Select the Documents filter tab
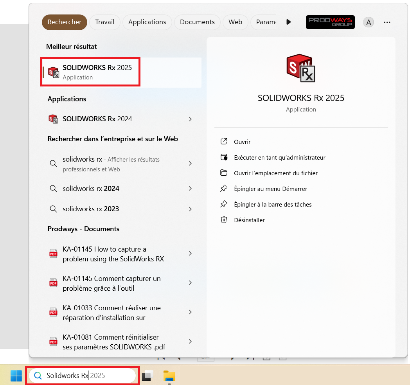410x385 pixels. coord(197,22)
